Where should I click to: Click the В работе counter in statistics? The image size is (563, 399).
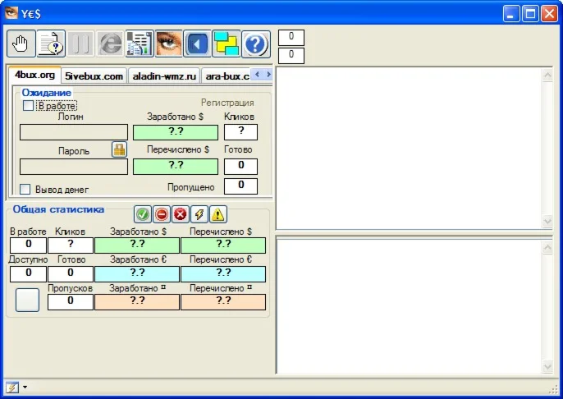pyautogui.click(x=29, y=245)
